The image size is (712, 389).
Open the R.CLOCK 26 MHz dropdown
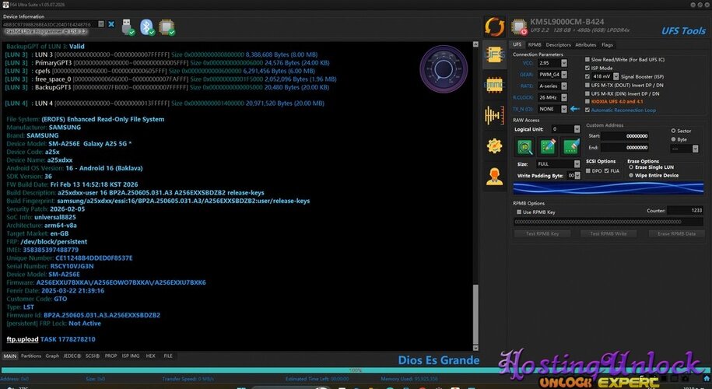[552, 97]
